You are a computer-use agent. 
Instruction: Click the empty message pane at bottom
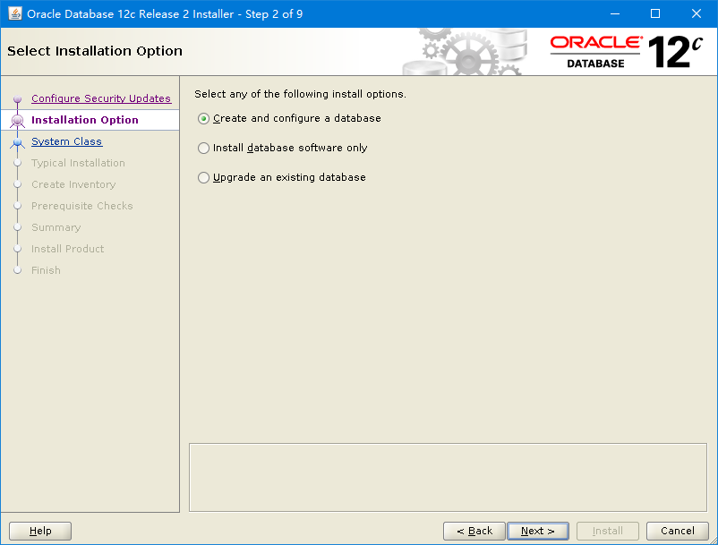click(x=448, y=477)
